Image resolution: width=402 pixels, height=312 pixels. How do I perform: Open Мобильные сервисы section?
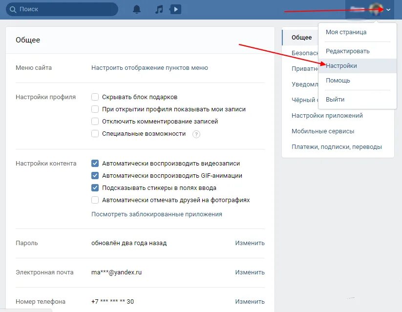323,131
